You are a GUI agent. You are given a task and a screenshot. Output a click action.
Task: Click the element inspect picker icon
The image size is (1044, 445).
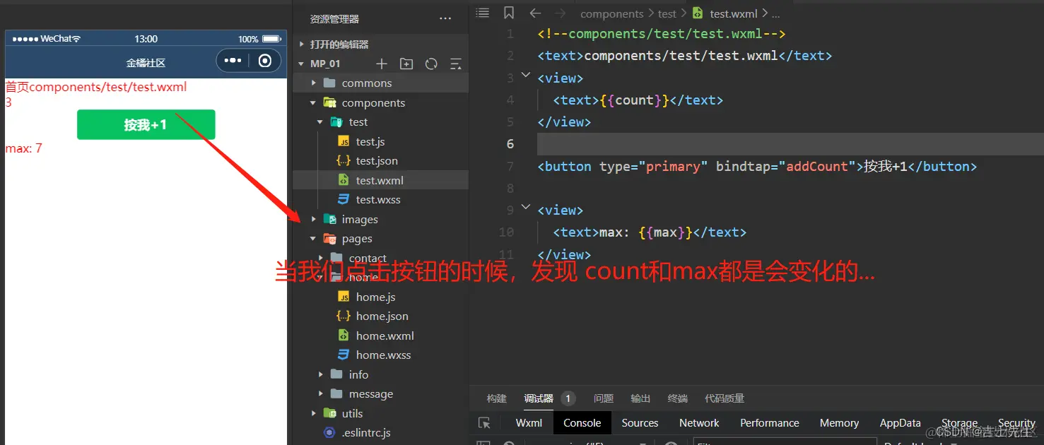(x=484, y=423)
